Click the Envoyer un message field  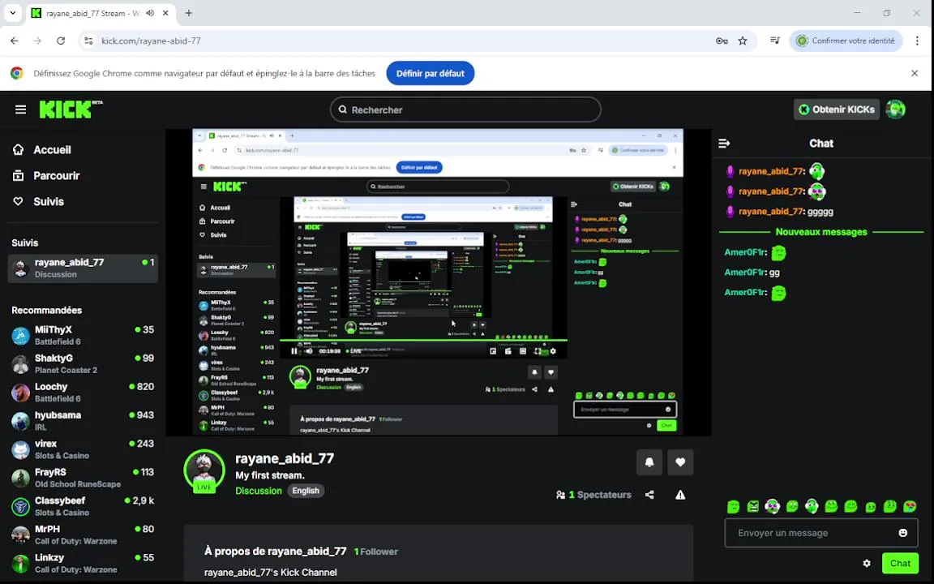pyautogui.click(x=821, y=533)
